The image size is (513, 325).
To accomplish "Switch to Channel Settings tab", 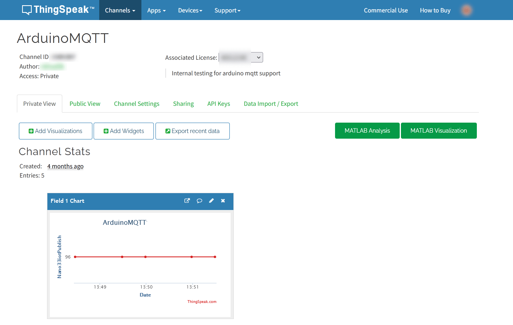I will coord(137,103).
